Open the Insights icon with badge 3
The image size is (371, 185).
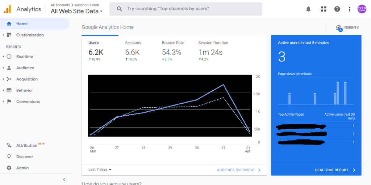(339, 28)
